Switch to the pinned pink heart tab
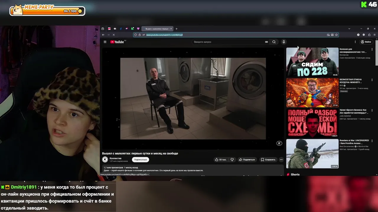 click(138, 29)
